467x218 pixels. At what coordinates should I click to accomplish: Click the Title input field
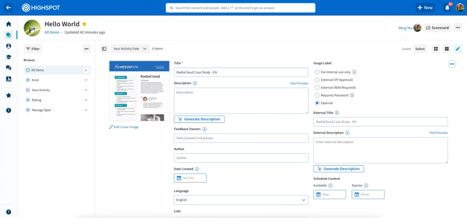pos(241,72)
